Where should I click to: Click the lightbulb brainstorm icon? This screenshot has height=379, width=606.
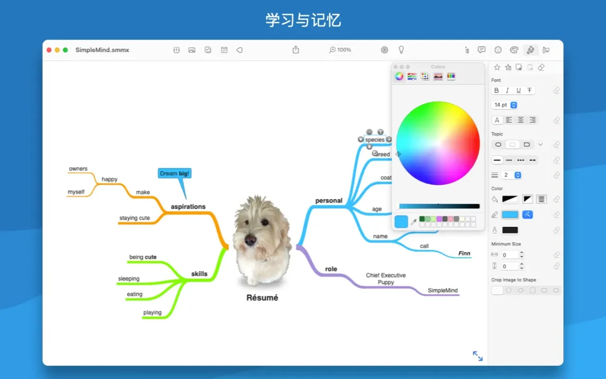pos(401,49)
